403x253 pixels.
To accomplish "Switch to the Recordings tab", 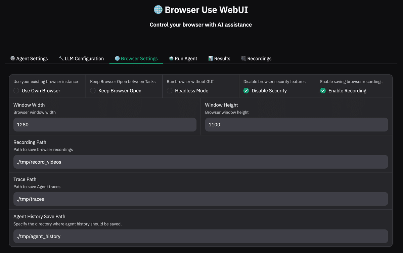I will click(x=256, y=58).
